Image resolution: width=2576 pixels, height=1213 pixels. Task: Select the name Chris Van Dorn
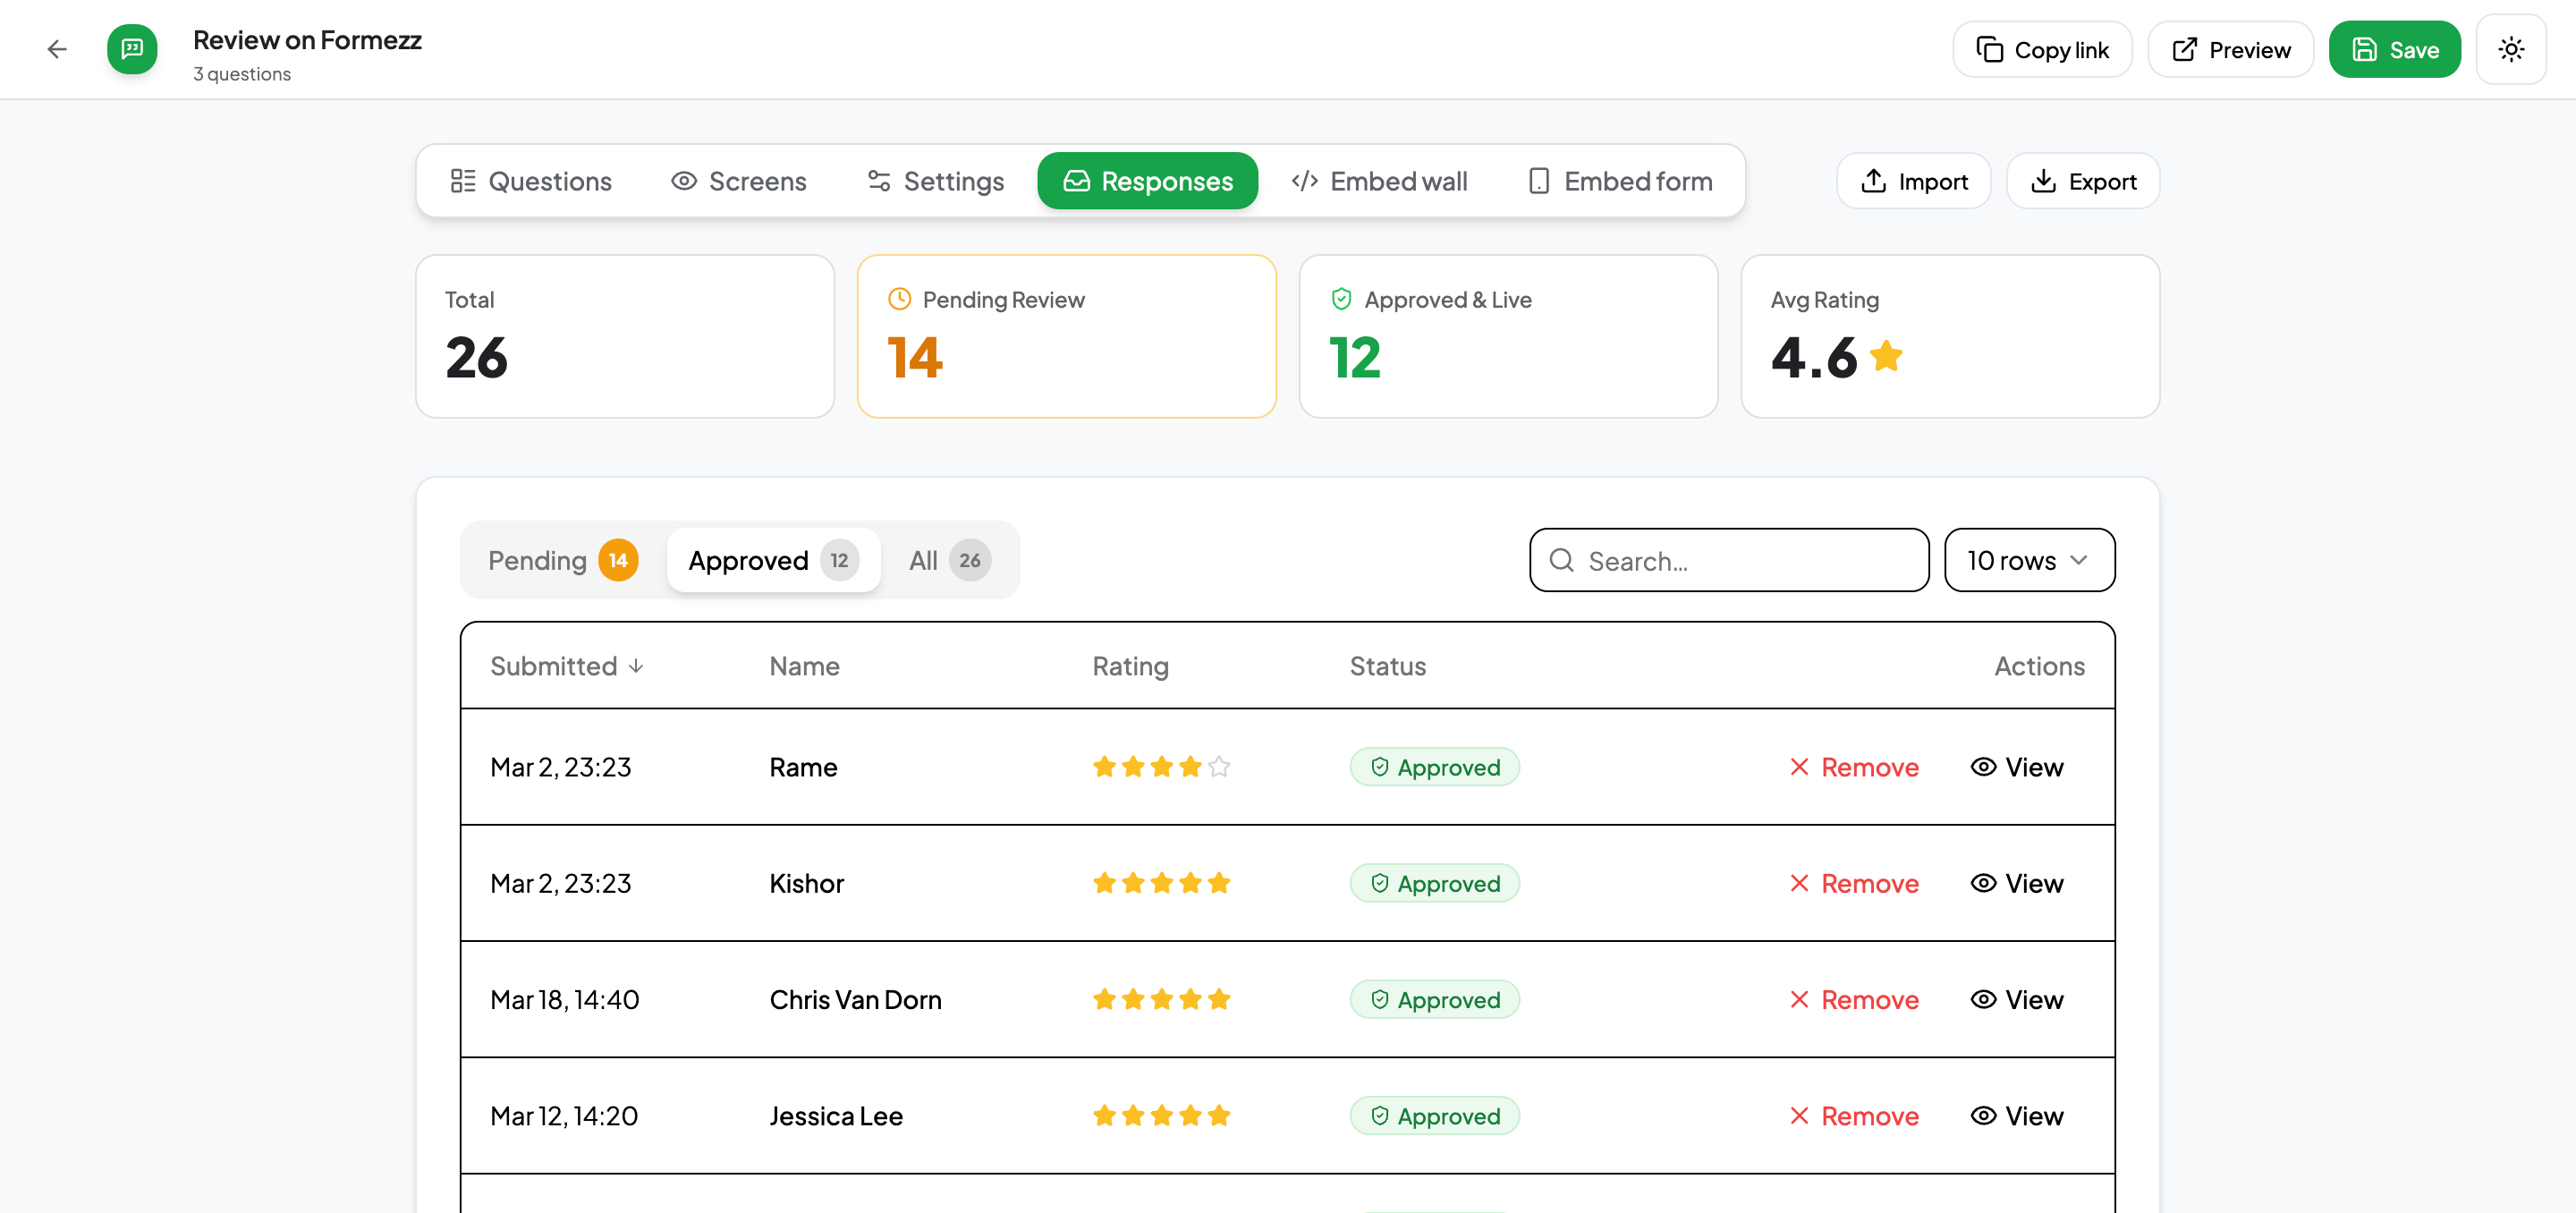coord(855,999)
